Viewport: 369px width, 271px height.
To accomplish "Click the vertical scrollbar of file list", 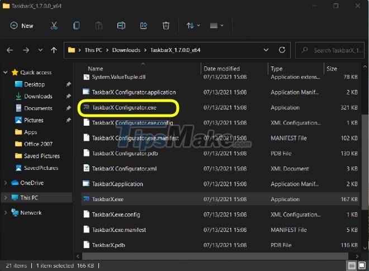I will pos(365,162).
